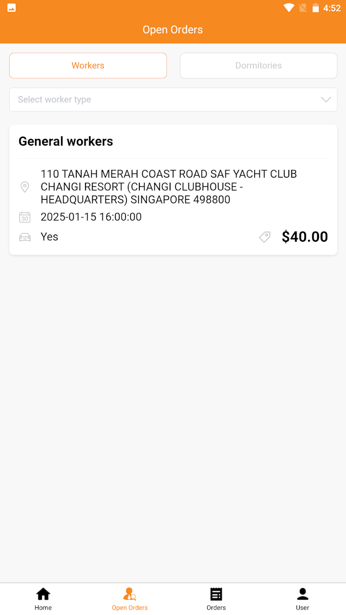This screenshot has height=615, width=346.
Task: Open the General workers order card
Action: pyautogui.click(x=66, y=141)
